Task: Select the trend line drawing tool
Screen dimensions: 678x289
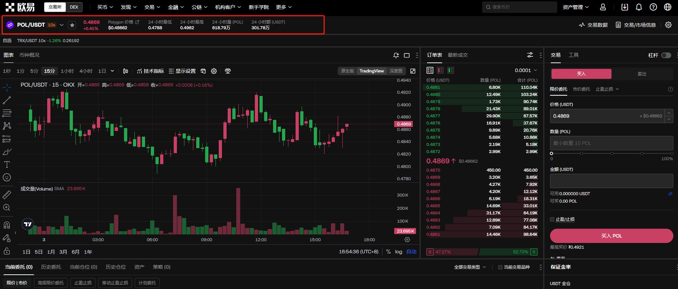Action: tap(7, 100)
